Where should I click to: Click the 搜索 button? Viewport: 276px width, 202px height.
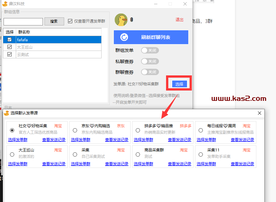(x=54, y=22)
